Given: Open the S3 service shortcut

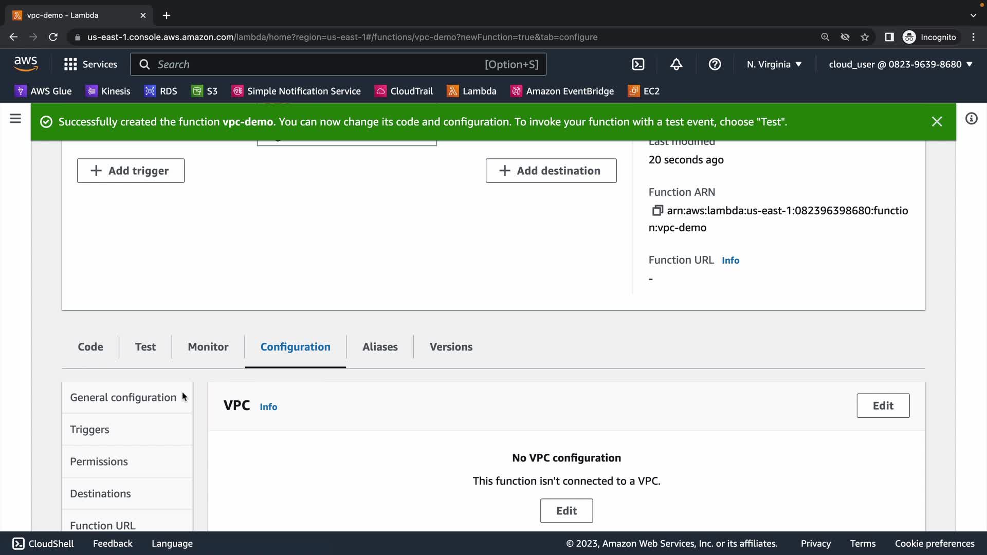Looking at the screenshot, I should [205, 91].
